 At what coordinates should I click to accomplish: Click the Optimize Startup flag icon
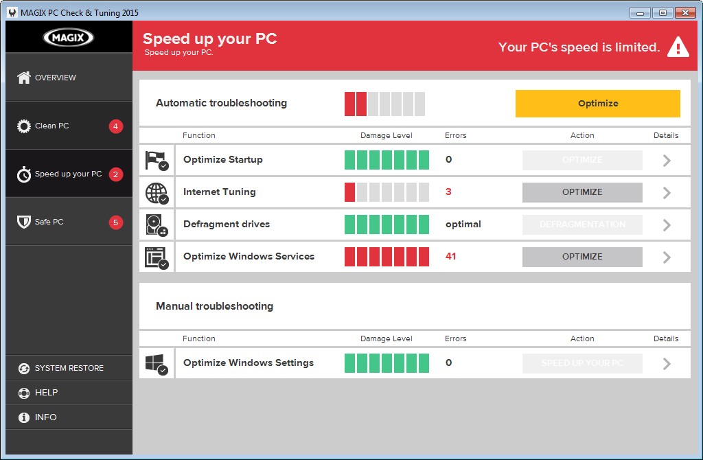pos(157,159)
